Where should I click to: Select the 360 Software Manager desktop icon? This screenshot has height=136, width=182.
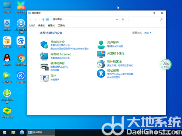pos(21,7)
